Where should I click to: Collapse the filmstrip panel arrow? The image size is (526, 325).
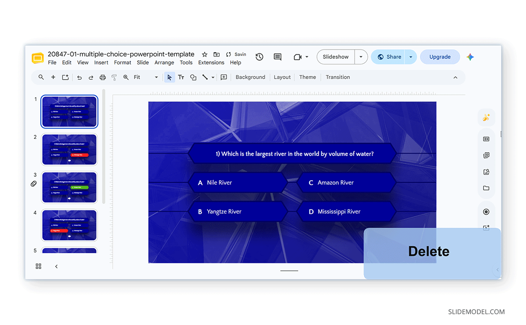(x=56, y=266)
